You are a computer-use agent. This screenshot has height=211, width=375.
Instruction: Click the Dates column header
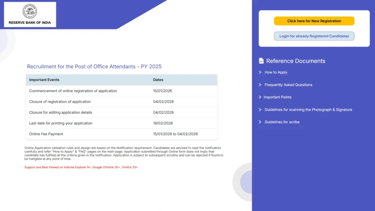pyautogui.click(x=158, y=79)
